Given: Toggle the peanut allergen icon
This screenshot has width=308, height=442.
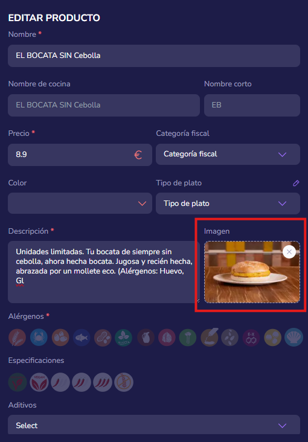Looking at the screenshot, I should [x=103, y=338].
